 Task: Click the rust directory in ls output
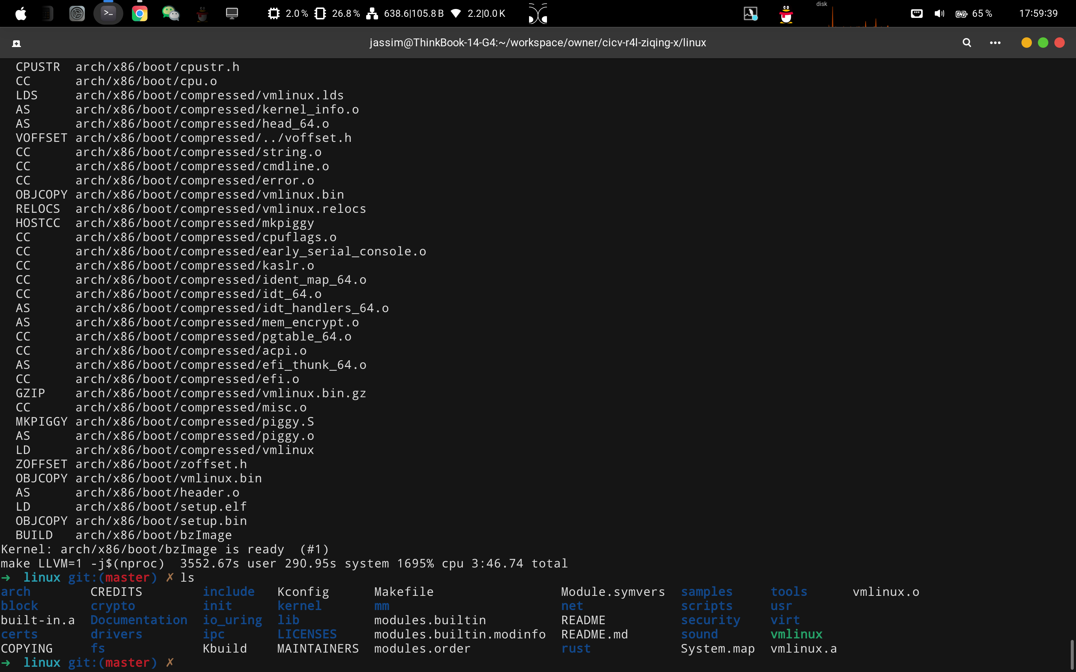click(576, 648)
